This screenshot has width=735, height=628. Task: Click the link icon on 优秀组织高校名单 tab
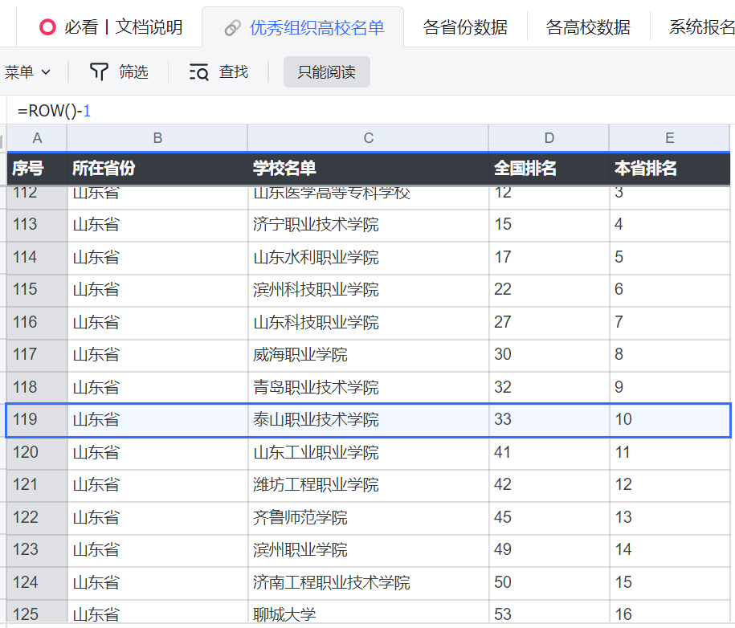click(232, 28)
